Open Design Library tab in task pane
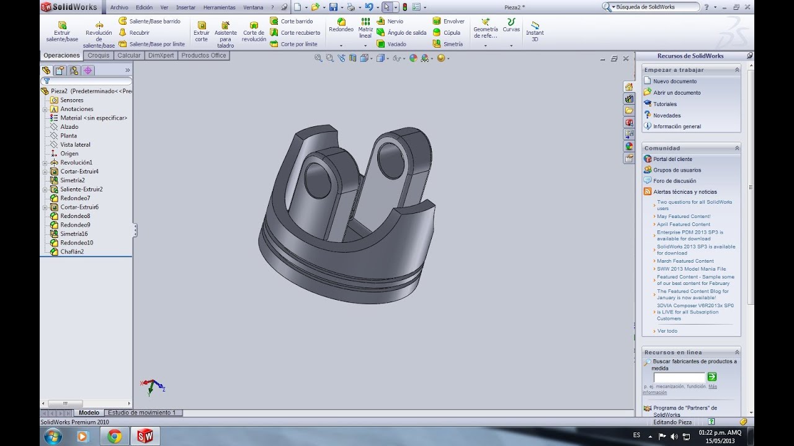The width and height of the screenshot is (794, 446). point(629,98)
